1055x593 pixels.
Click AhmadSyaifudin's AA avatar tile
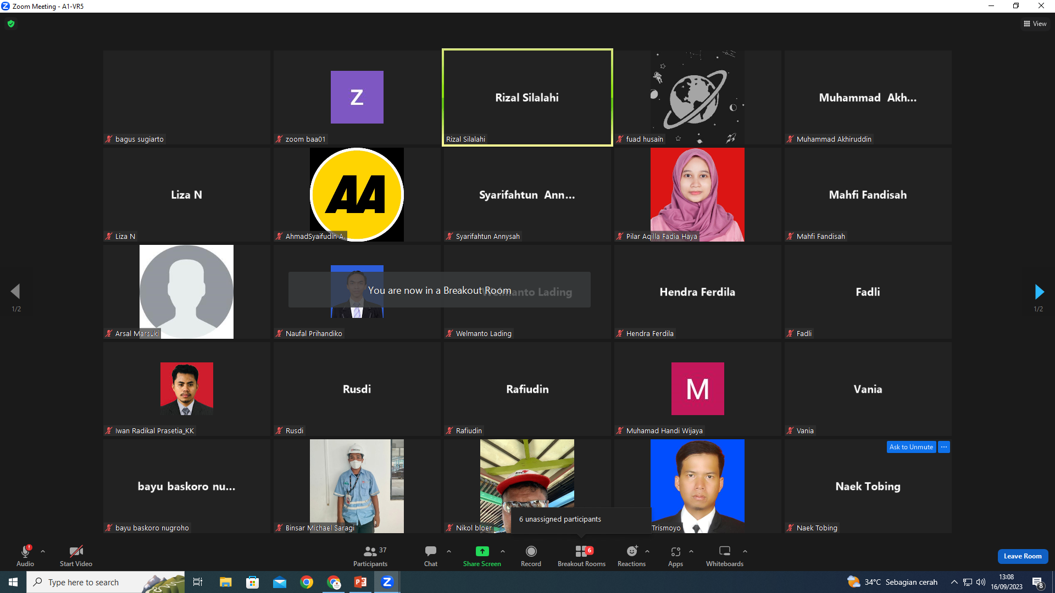pyautogui.click(x=357, y=195)
